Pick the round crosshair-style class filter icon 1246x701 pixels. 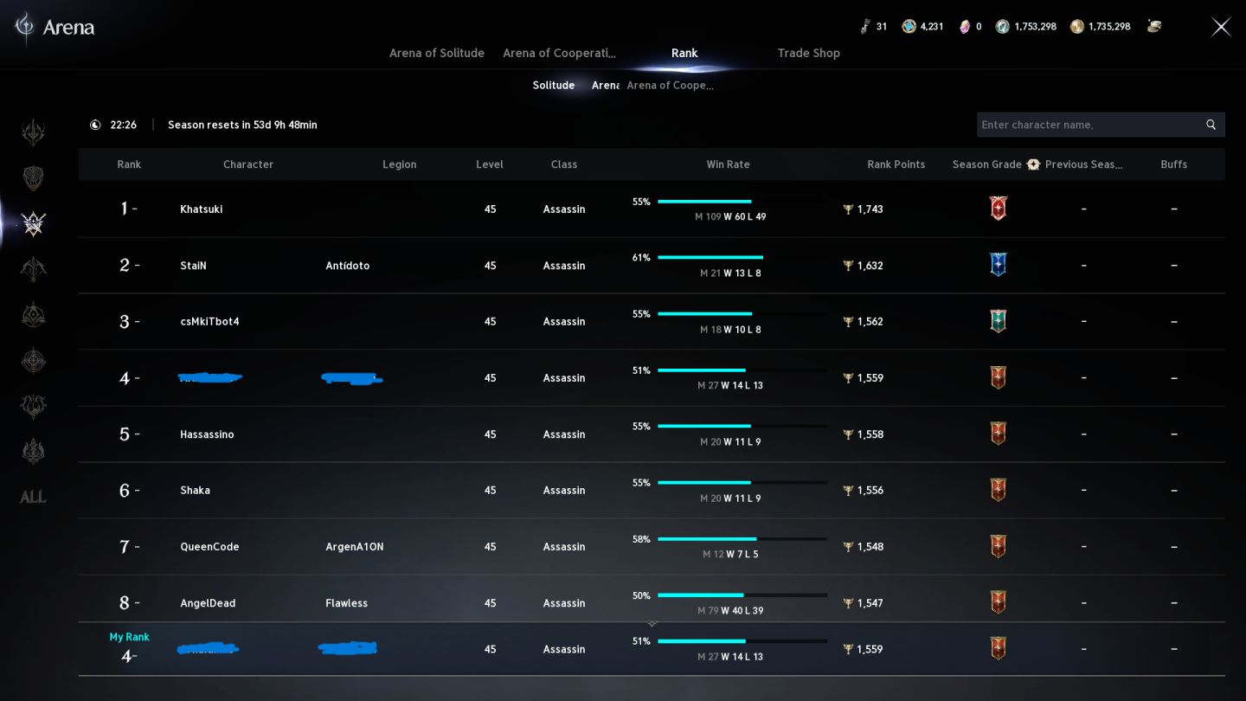[x=34, y=360]
